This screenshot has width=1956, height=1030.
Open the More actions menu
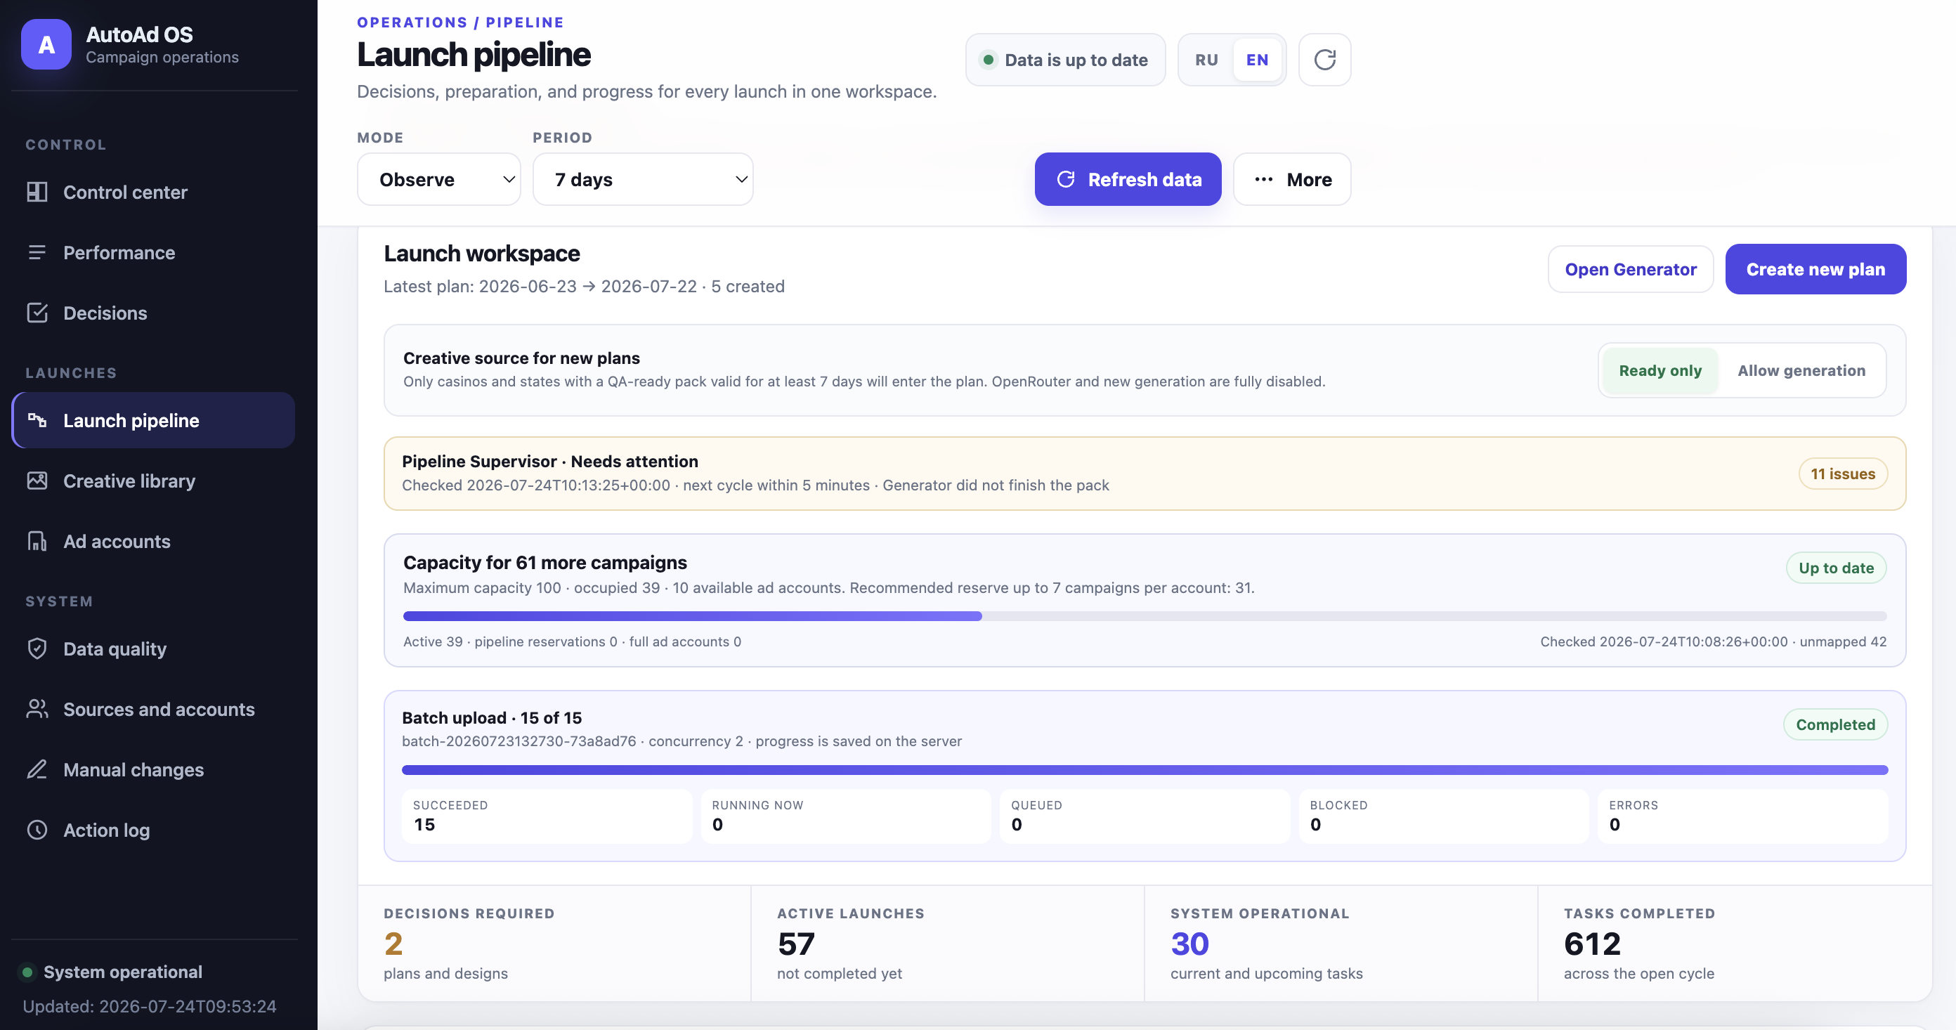1292,179
